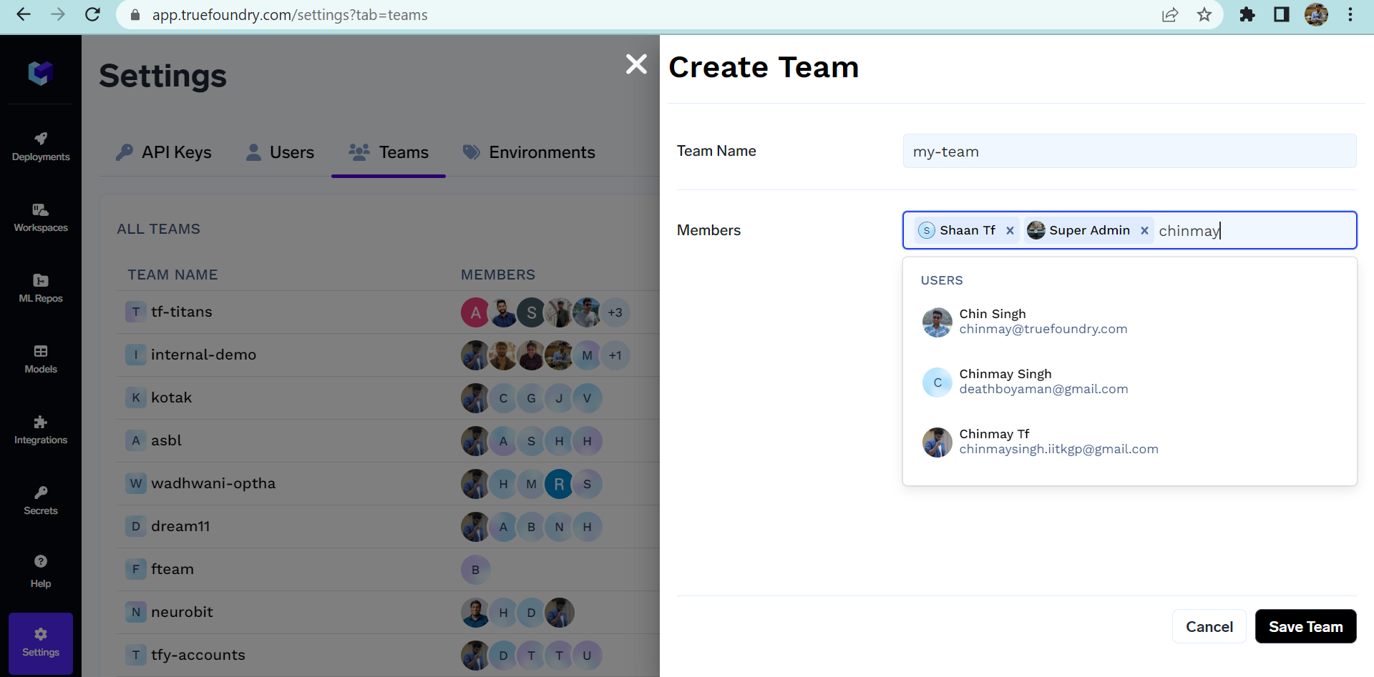
Task: Go forward in browser history
Action: point(58,14)
